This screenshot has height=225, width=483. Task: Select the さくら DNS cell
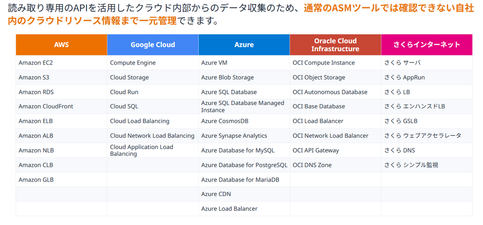(427, 151)
